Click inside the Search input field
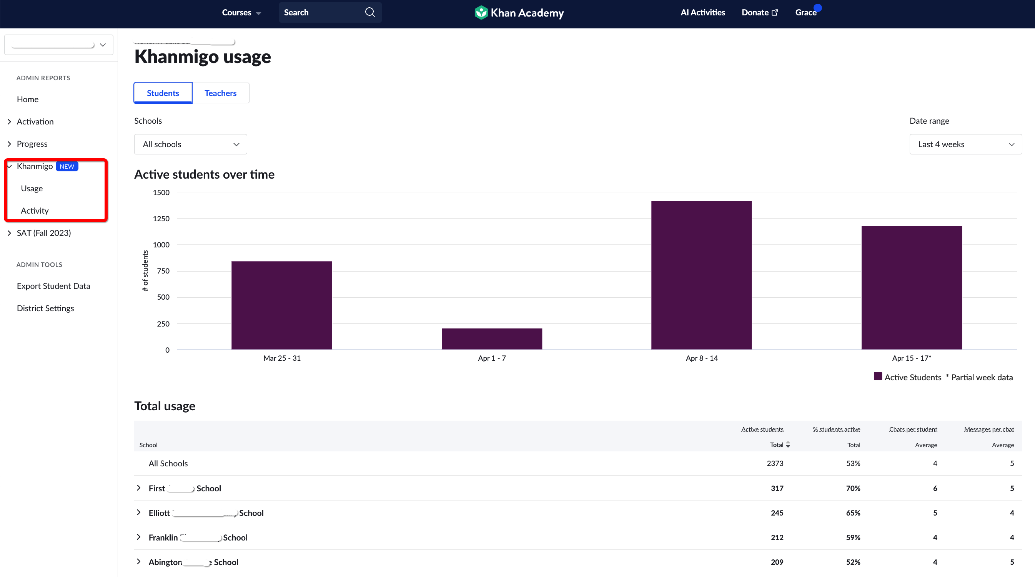Screen dimensions: 1035x577 click(x=318, y=12)
